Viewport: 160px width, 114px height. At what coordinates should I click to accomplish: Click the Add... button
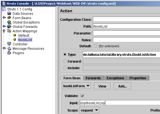[x=123, y=86]
